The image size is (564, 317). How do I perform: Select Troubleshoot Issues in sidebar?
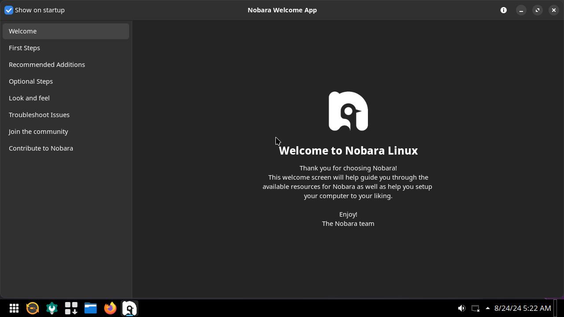coord(66,115)
